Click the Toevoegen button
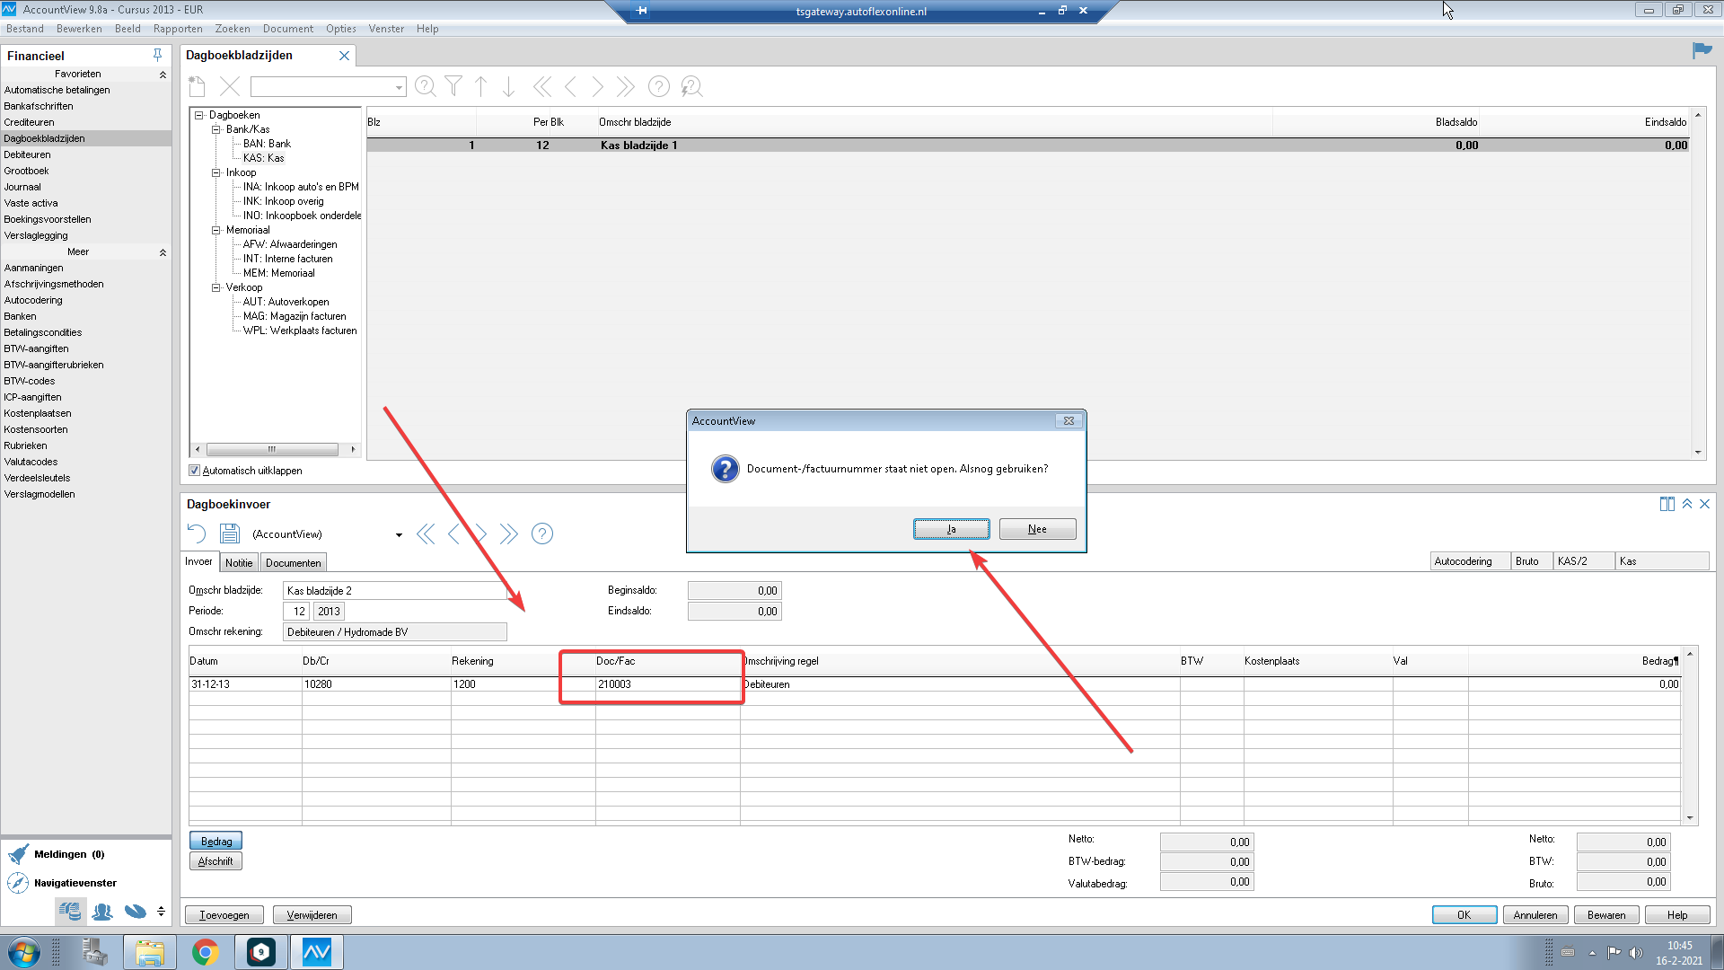This screenshot has height=970, width=1724. coord(224,915)
